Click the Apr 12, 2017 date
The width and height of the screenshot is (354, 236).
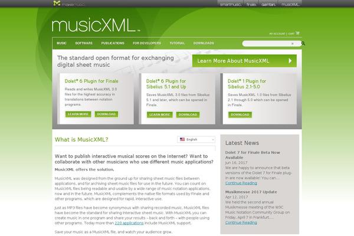pos(237,197)
